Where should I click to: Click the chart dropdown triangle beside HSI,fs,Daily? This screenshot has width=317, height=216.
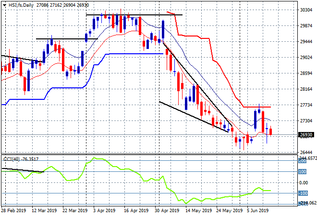tap(4, 5)
